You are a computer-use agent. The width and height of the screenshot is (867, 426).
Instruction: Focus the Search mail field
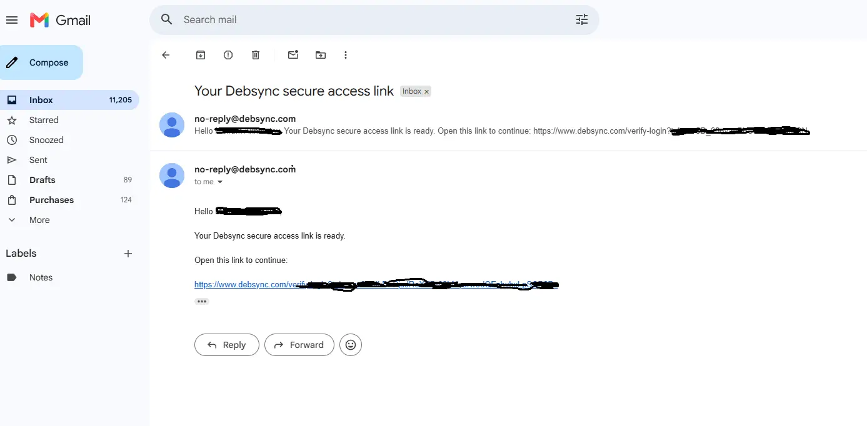tap(375, 19)
